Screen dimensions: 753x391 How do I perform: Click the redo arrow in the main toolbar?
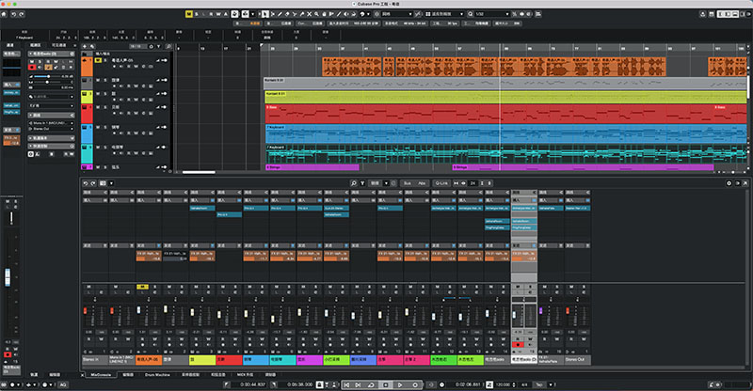22,14
